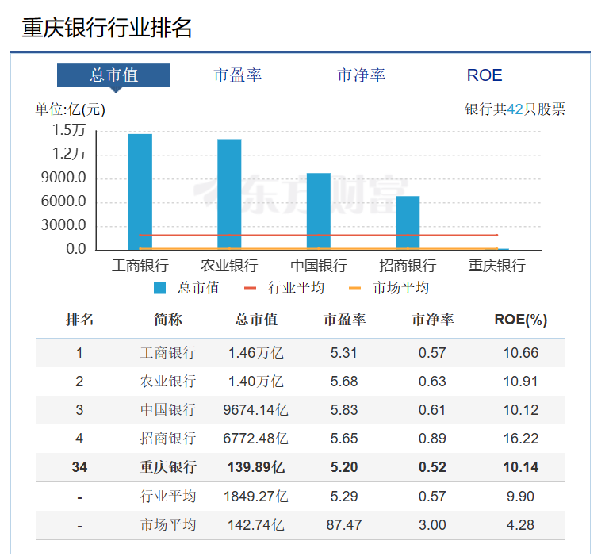Click the 9.90 industry average ROE cell

(x=520, y=497)
